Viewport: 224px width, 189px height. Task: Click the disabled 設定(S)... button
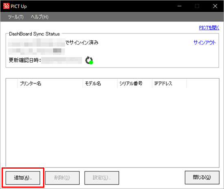click(102, 178)
